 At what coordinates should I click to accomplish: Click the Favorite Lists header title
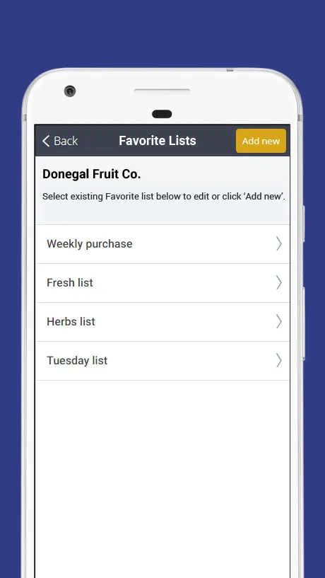pos(157,141)
